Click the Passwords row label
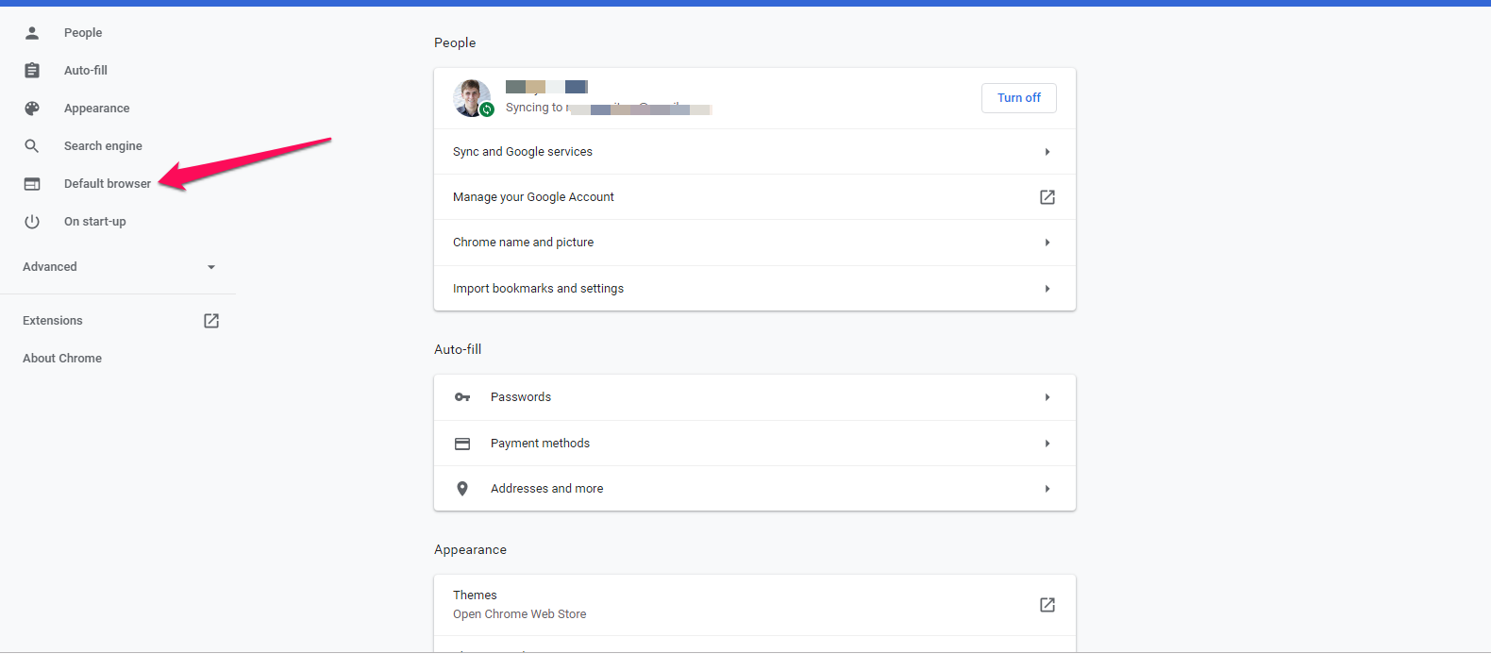 [x=521, y=397]
